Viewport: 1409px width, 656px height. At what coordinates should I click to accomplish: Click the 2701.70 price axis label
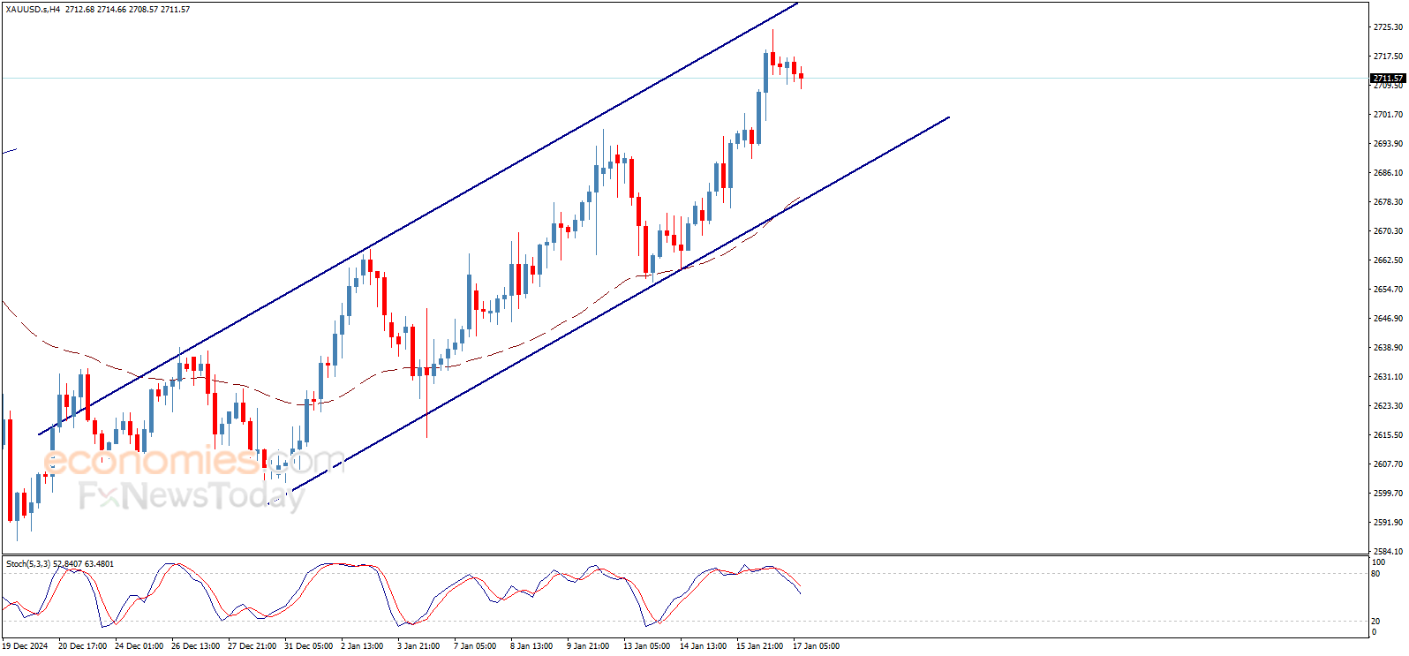click(x=1388, y=115)
